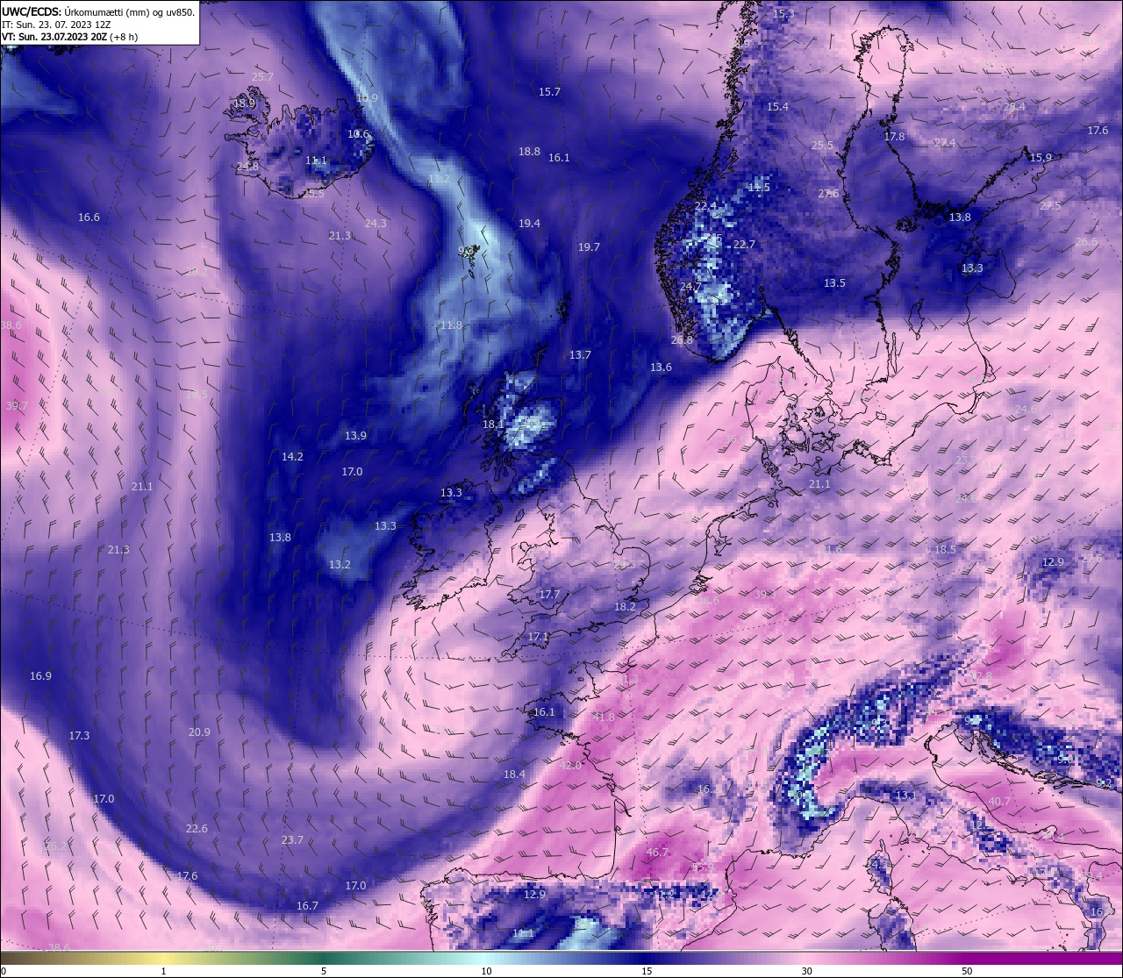
Task: Click the 13.7 value north of Scotland
Action: [580, 355]
